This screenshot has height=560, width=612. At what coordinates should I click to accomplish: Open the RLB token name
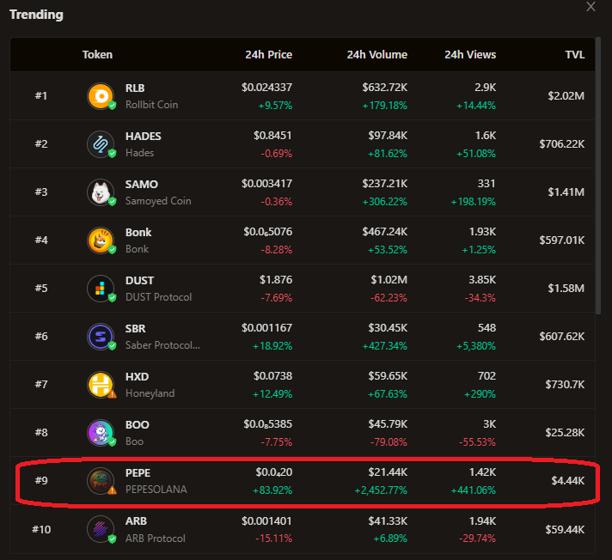click(x=135, y=88)
